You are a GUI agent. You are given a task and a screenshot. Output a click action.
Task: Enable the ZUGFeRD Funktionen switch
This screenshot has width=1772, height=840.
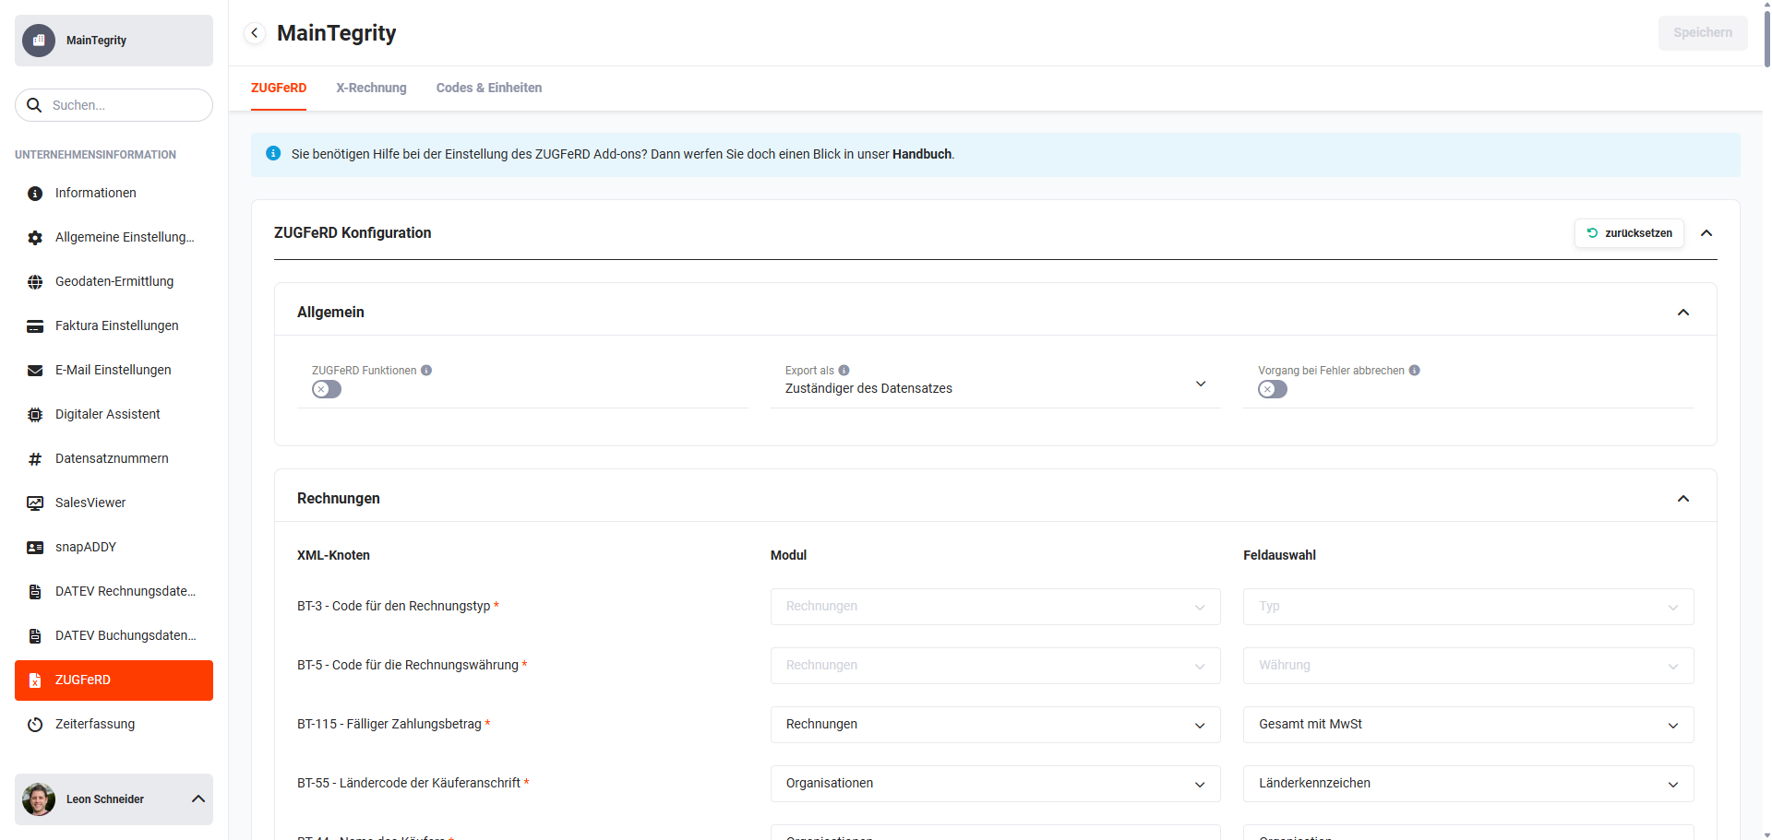327,389
